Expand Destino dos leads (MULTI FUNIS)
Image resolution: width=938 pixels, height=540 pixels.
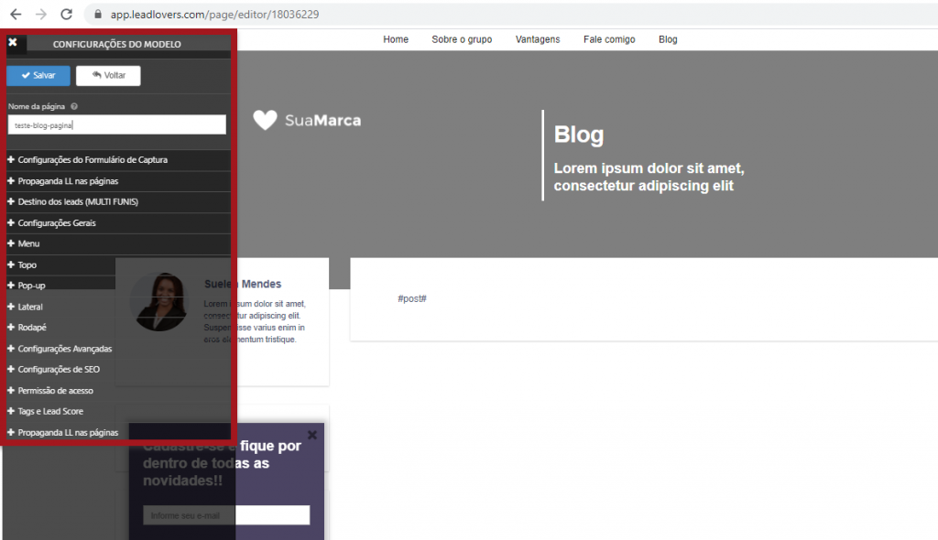tap(78, 201)
